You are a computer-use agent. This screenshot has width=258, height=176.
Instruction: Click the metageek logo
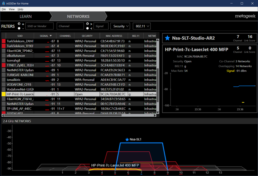click(245, 16)
